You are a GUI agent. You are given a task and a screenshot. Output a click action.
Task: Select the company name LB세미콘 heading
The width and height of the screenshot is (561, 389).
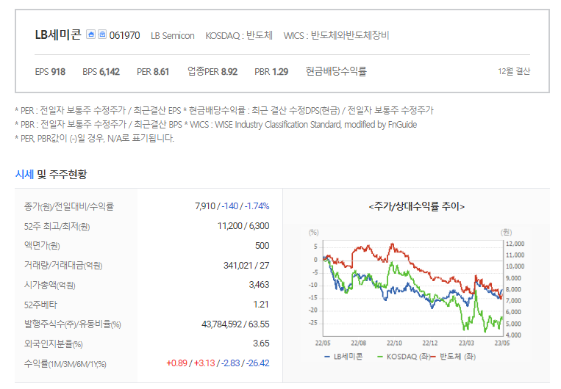(x=58, y=34)
